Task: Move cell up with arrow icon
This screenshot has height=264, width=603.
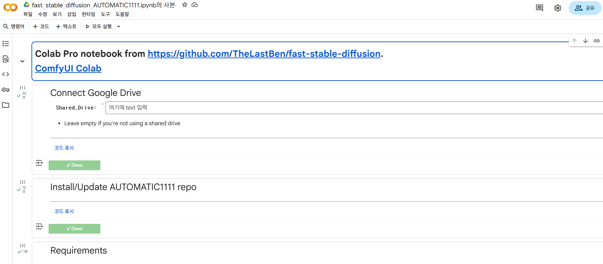Action: pyautogui.click(x=574, y=41)
